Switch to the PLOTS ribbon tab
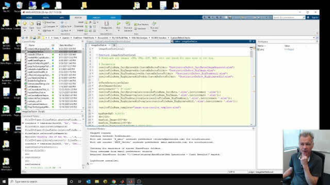This screenshot has height=185, width=330. tap(46, 17)
